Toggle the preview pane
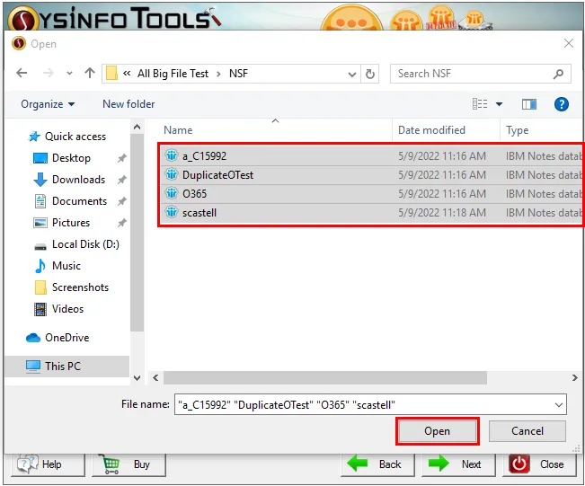Image resolution: width=585 pixels, height=486 pixels. 529,104
